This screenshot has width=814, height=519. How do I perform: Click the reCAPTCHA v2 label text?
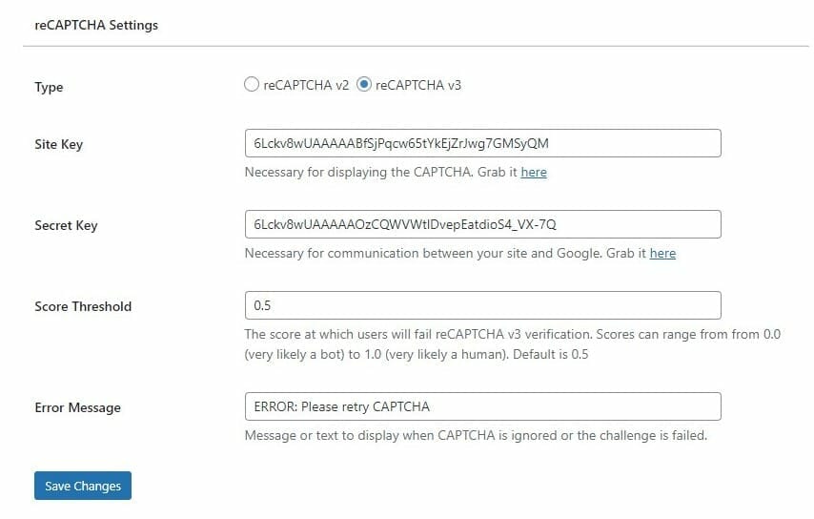coord(306,85)
